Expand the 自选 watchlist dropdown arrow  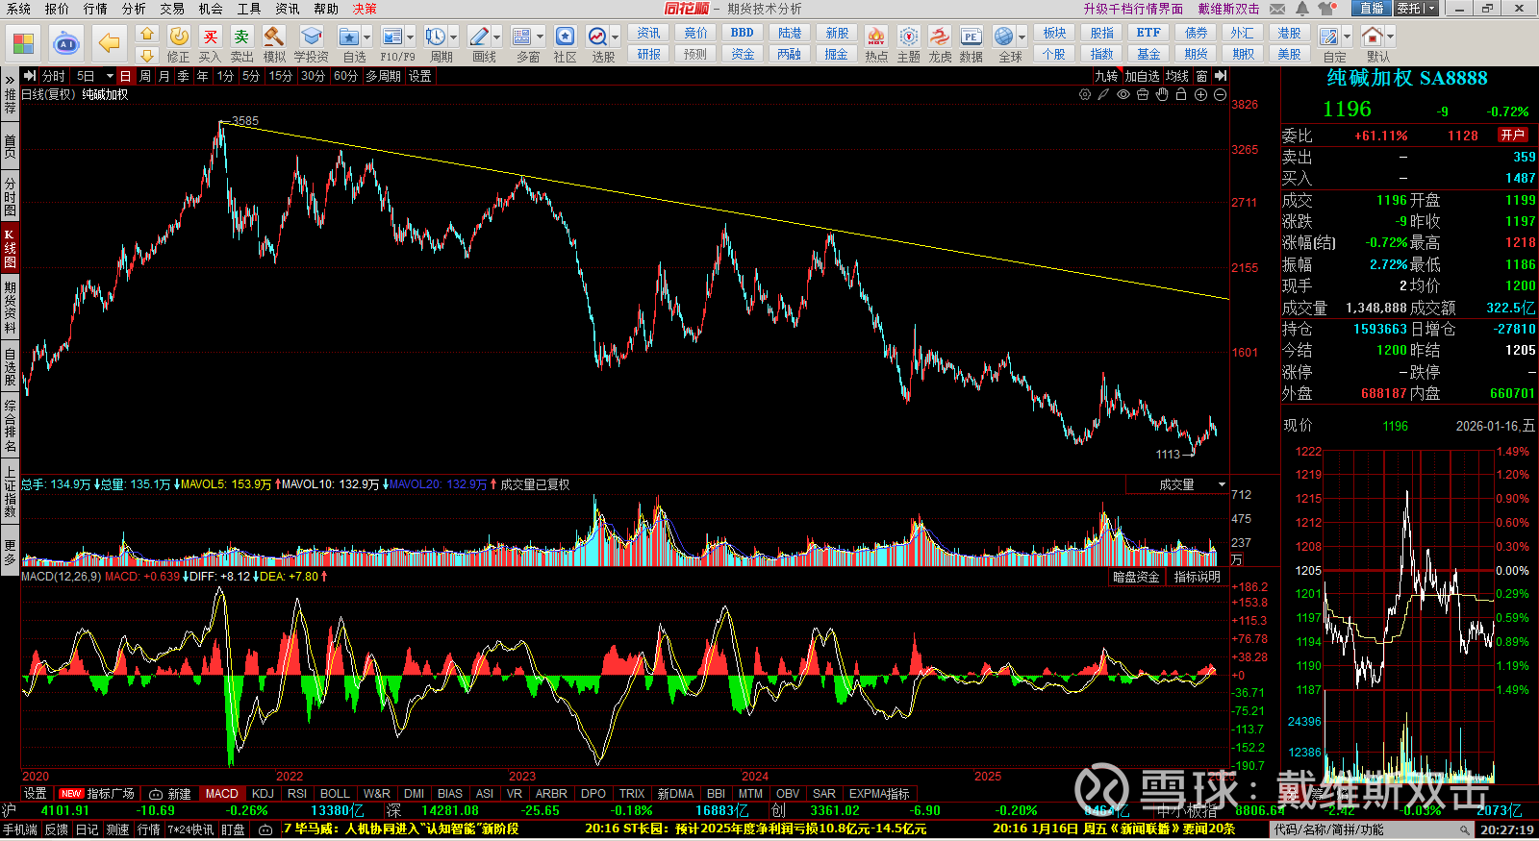point(367,37)
